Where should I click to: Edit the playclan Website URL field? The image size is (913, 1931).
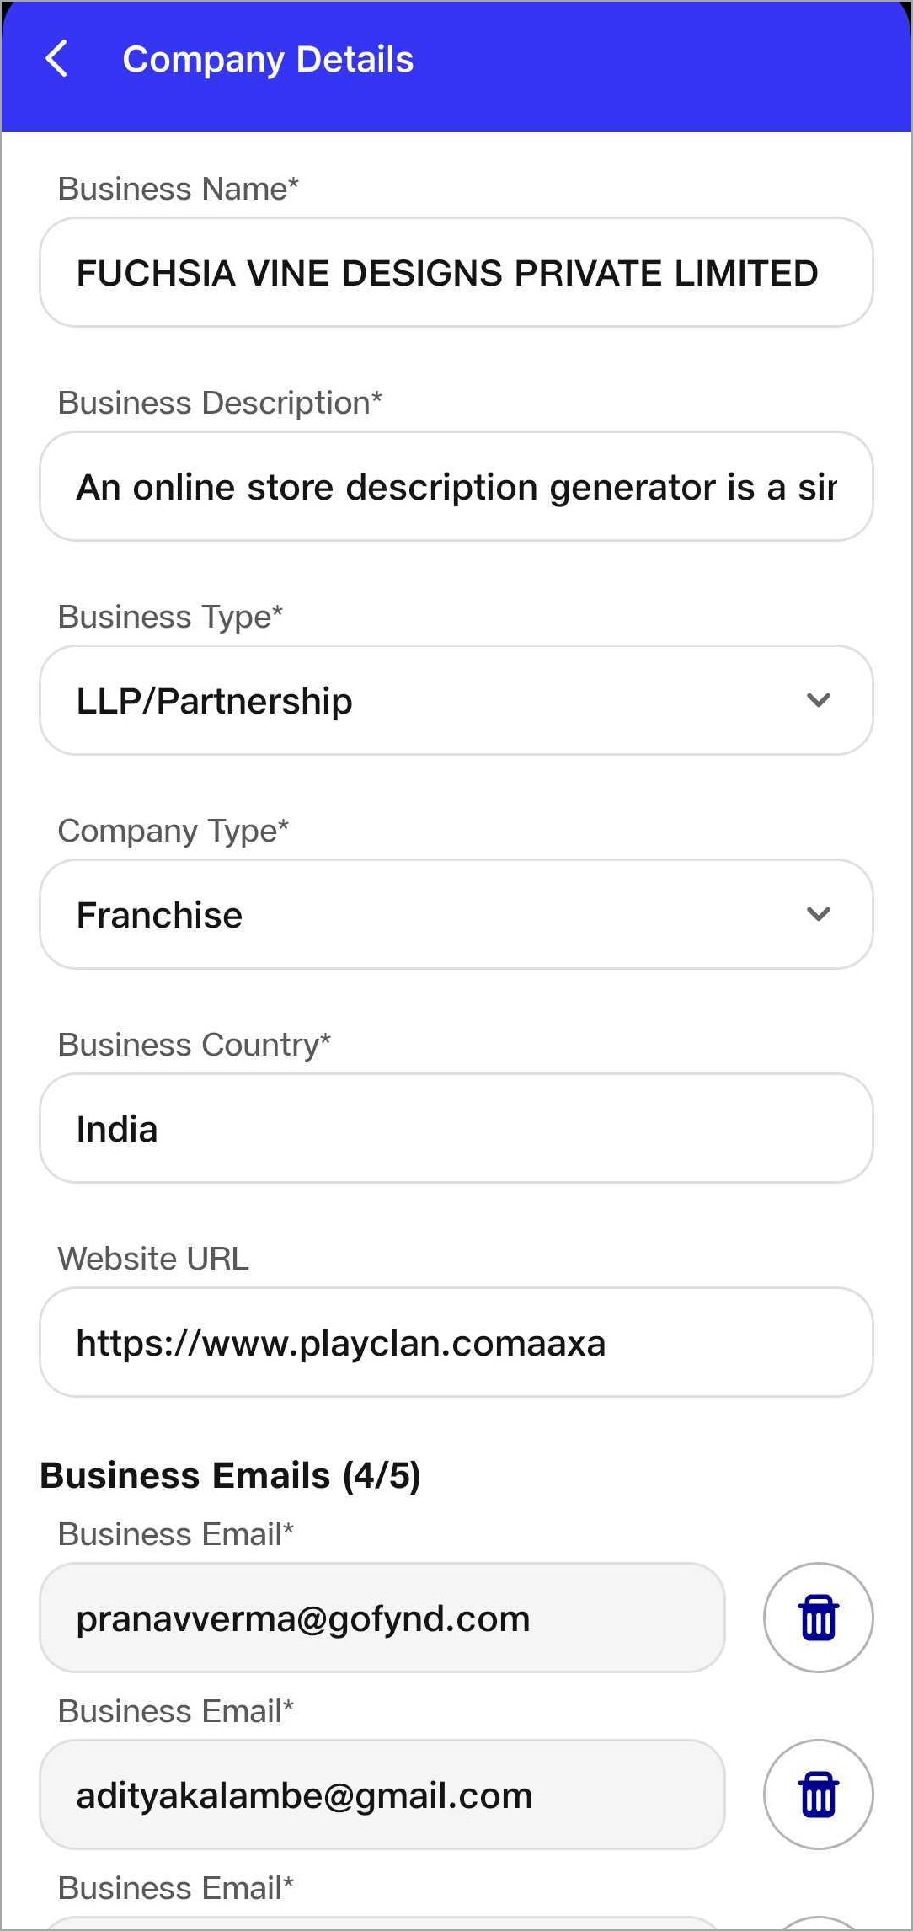pos(456,1342)
